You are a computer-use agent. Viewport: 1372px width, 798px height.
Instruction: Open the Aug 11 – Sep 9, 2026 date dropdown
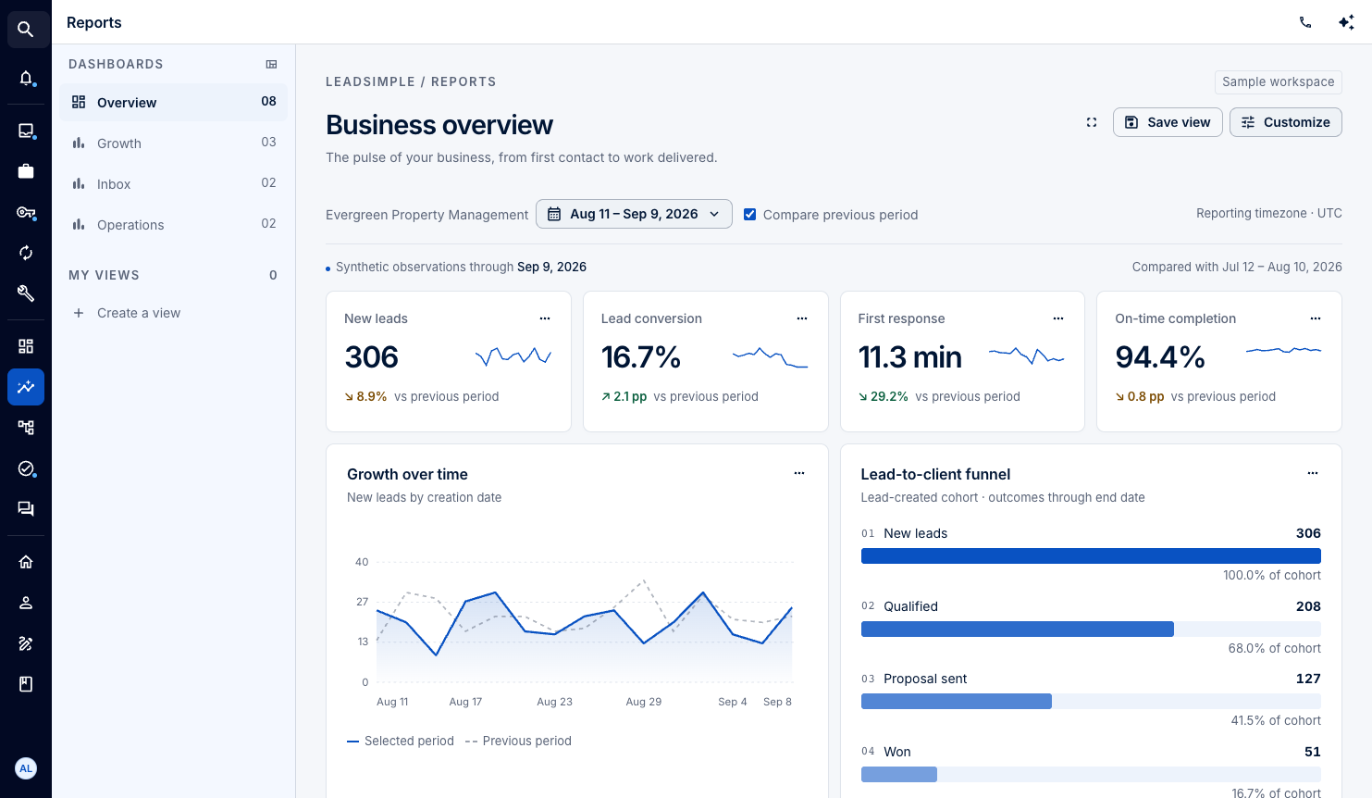coord(634,214)
